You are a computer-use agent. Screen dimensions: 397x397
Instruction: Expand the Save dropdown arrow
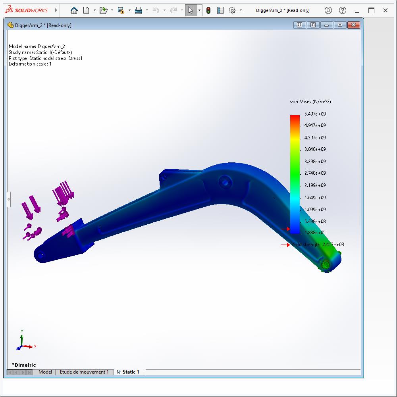[129, 10]
